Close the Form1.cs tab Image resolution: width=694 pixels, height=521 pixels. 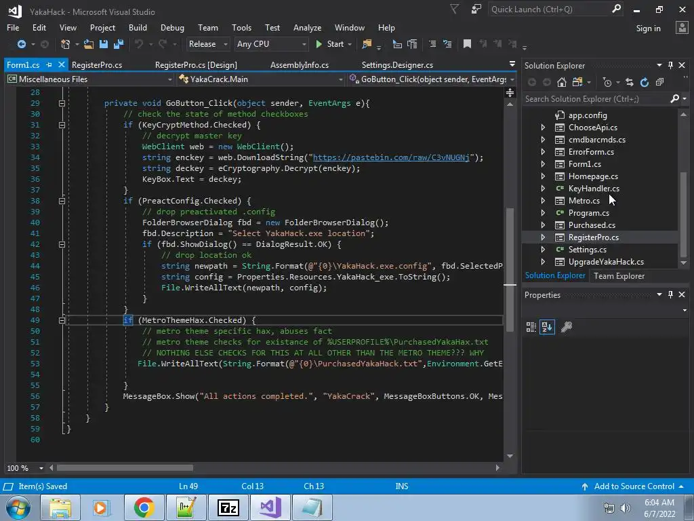pyautogui.click(x=62, y=64)
